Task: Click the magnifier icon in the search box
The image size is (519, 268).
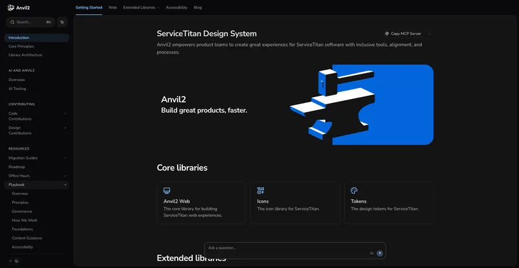Action: tap(12, 22)
